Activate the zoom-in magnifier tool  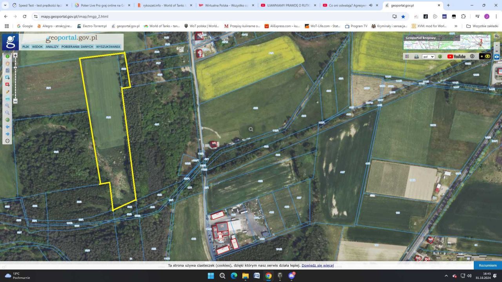(7, 106)
